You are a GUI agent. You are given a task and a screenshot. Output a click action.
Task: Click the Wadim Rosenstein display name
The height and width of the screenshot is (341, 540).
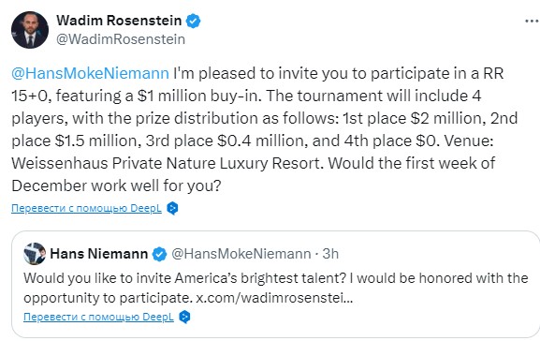click(119, 21)
